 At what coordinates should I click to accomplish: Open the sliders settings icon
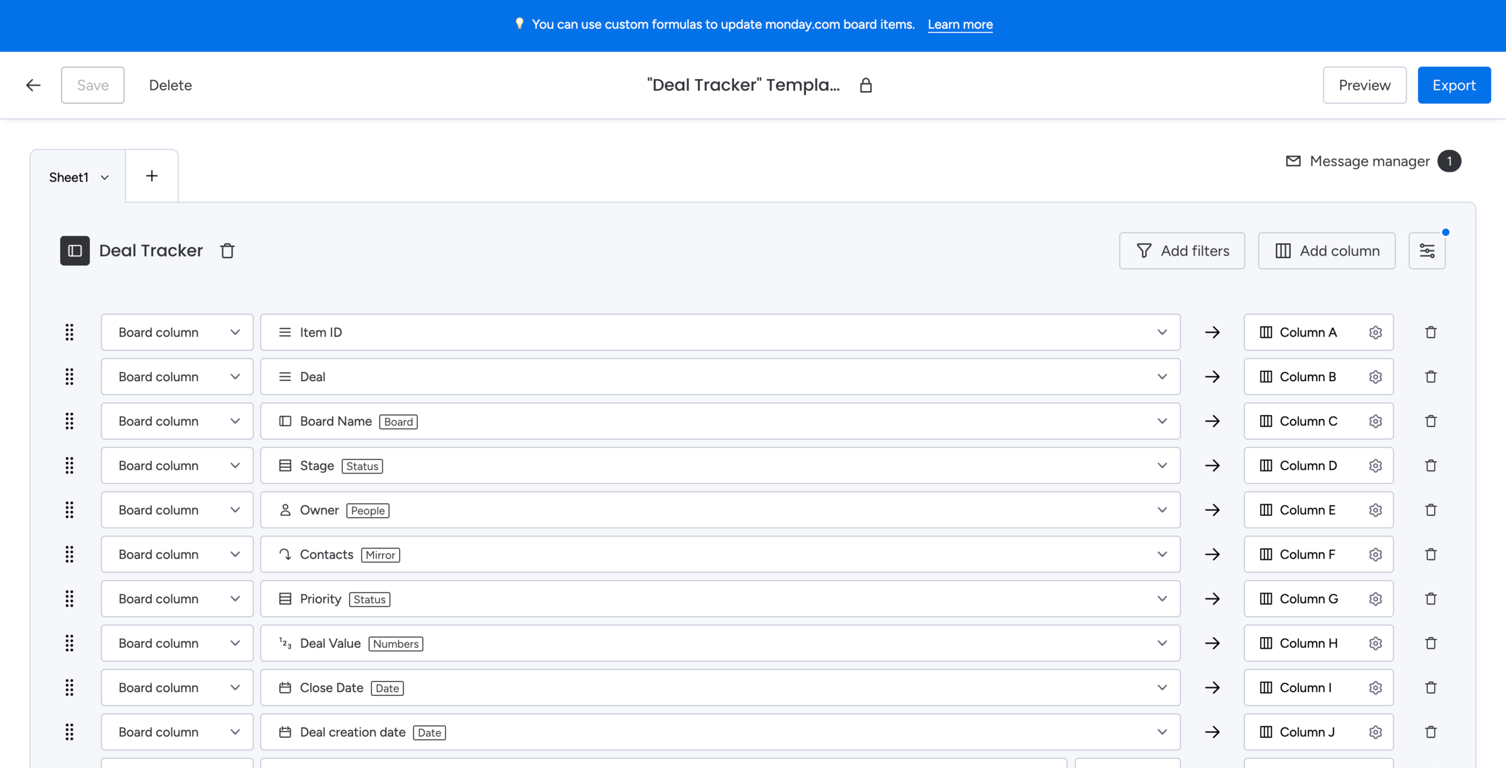pyautogui.click(x=1426, y=251)
